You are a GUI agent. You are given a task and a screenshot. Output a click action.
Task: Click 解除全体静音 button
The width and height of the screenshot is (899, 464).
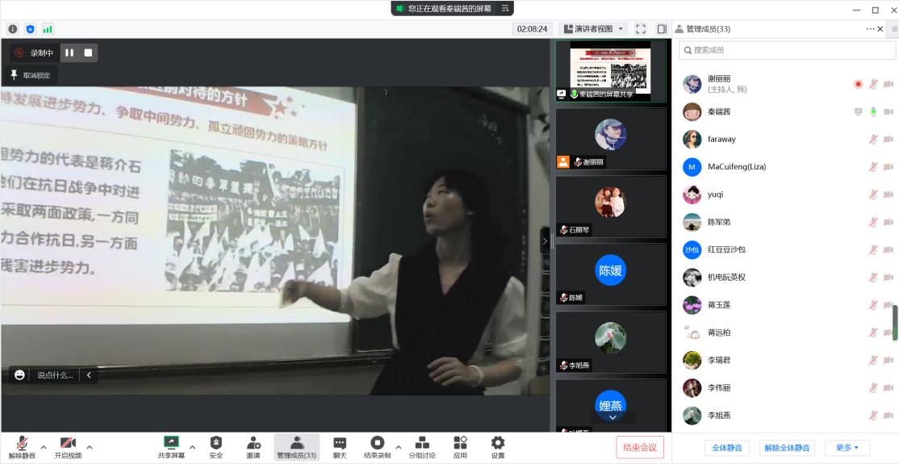(x=787, y=448)
